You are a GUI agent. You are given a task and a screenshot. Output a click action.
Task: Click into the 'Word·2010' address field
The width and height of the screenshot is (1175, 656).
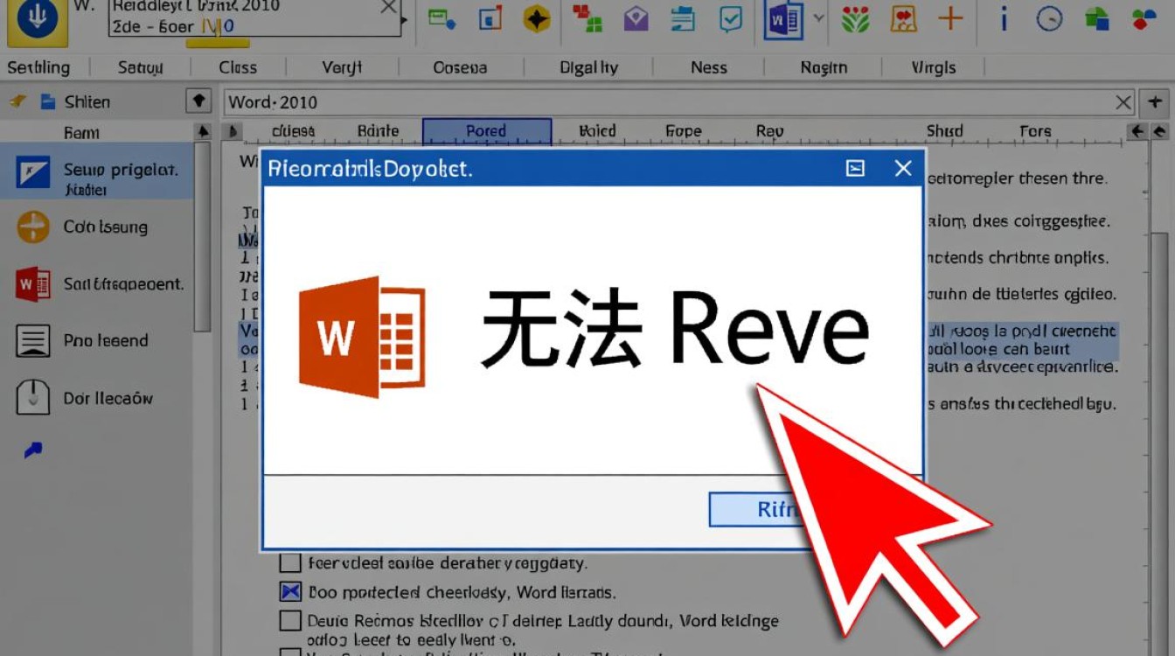(664, 102)
